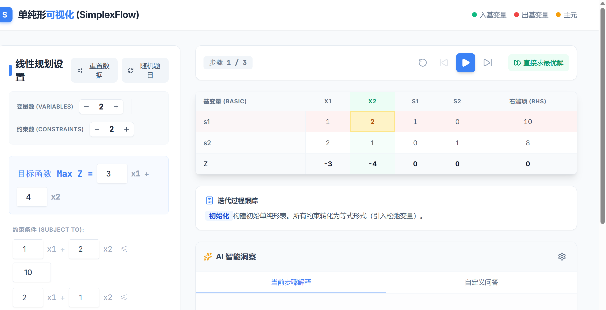This screenshot has height=310, width=606.
Task: Increase the number of constraints
Action: point(126,129)
